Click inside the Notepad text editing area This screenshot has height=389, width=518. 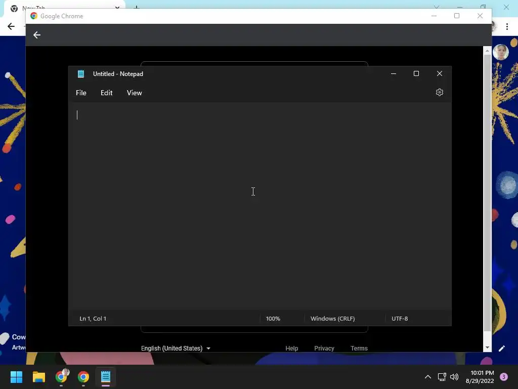260,206
